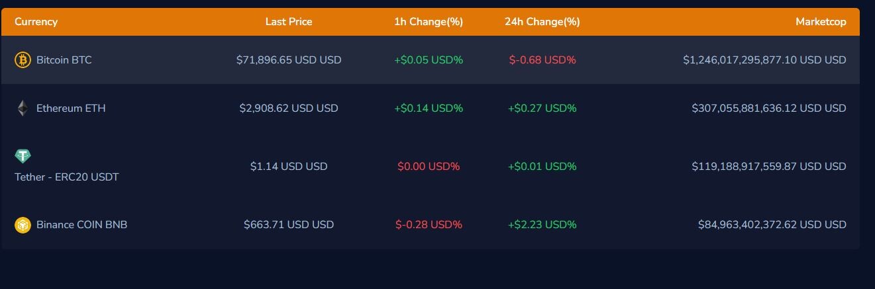
Task: Sort by 24h Change(%) header
Action: point(542,22)
